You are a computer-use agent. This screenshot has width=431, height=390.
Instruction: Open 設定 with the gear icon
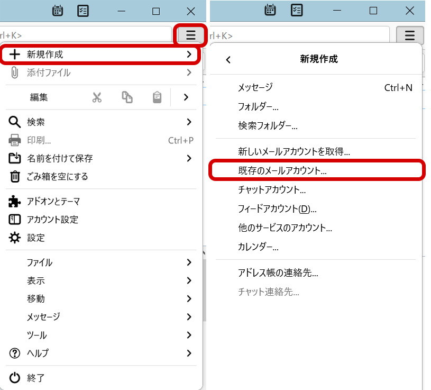point(36,238)
